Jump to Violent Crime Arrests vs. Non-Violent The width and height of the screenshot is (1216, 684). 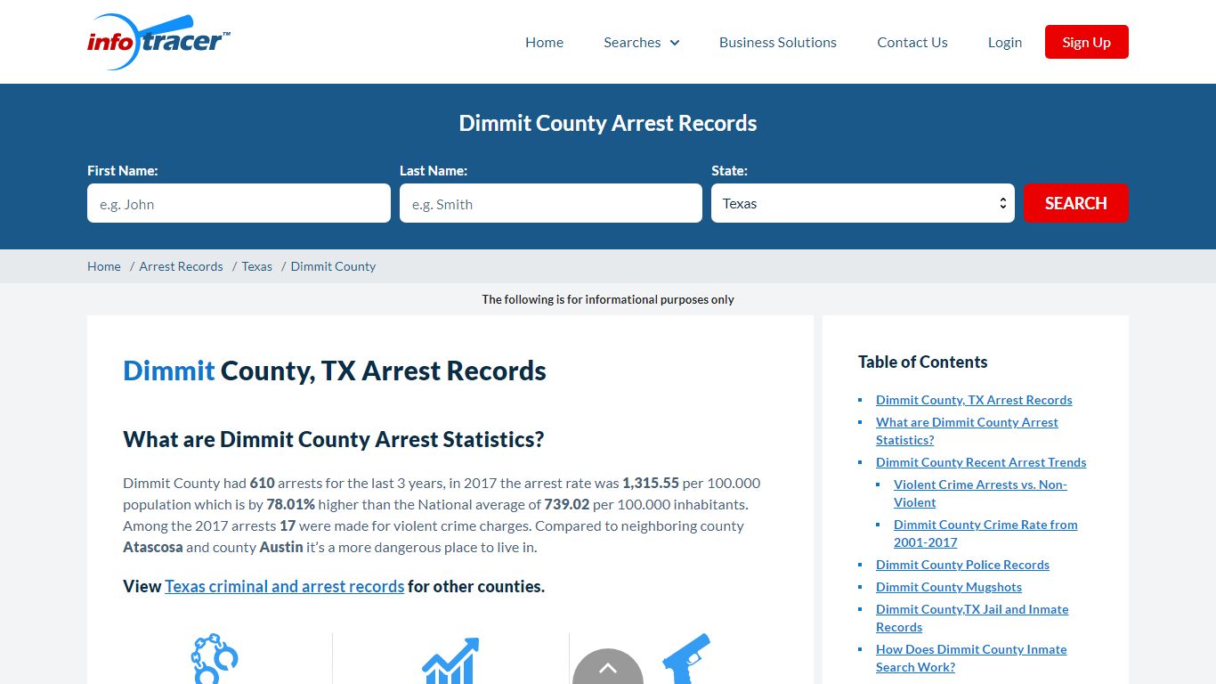pos(980,493)
